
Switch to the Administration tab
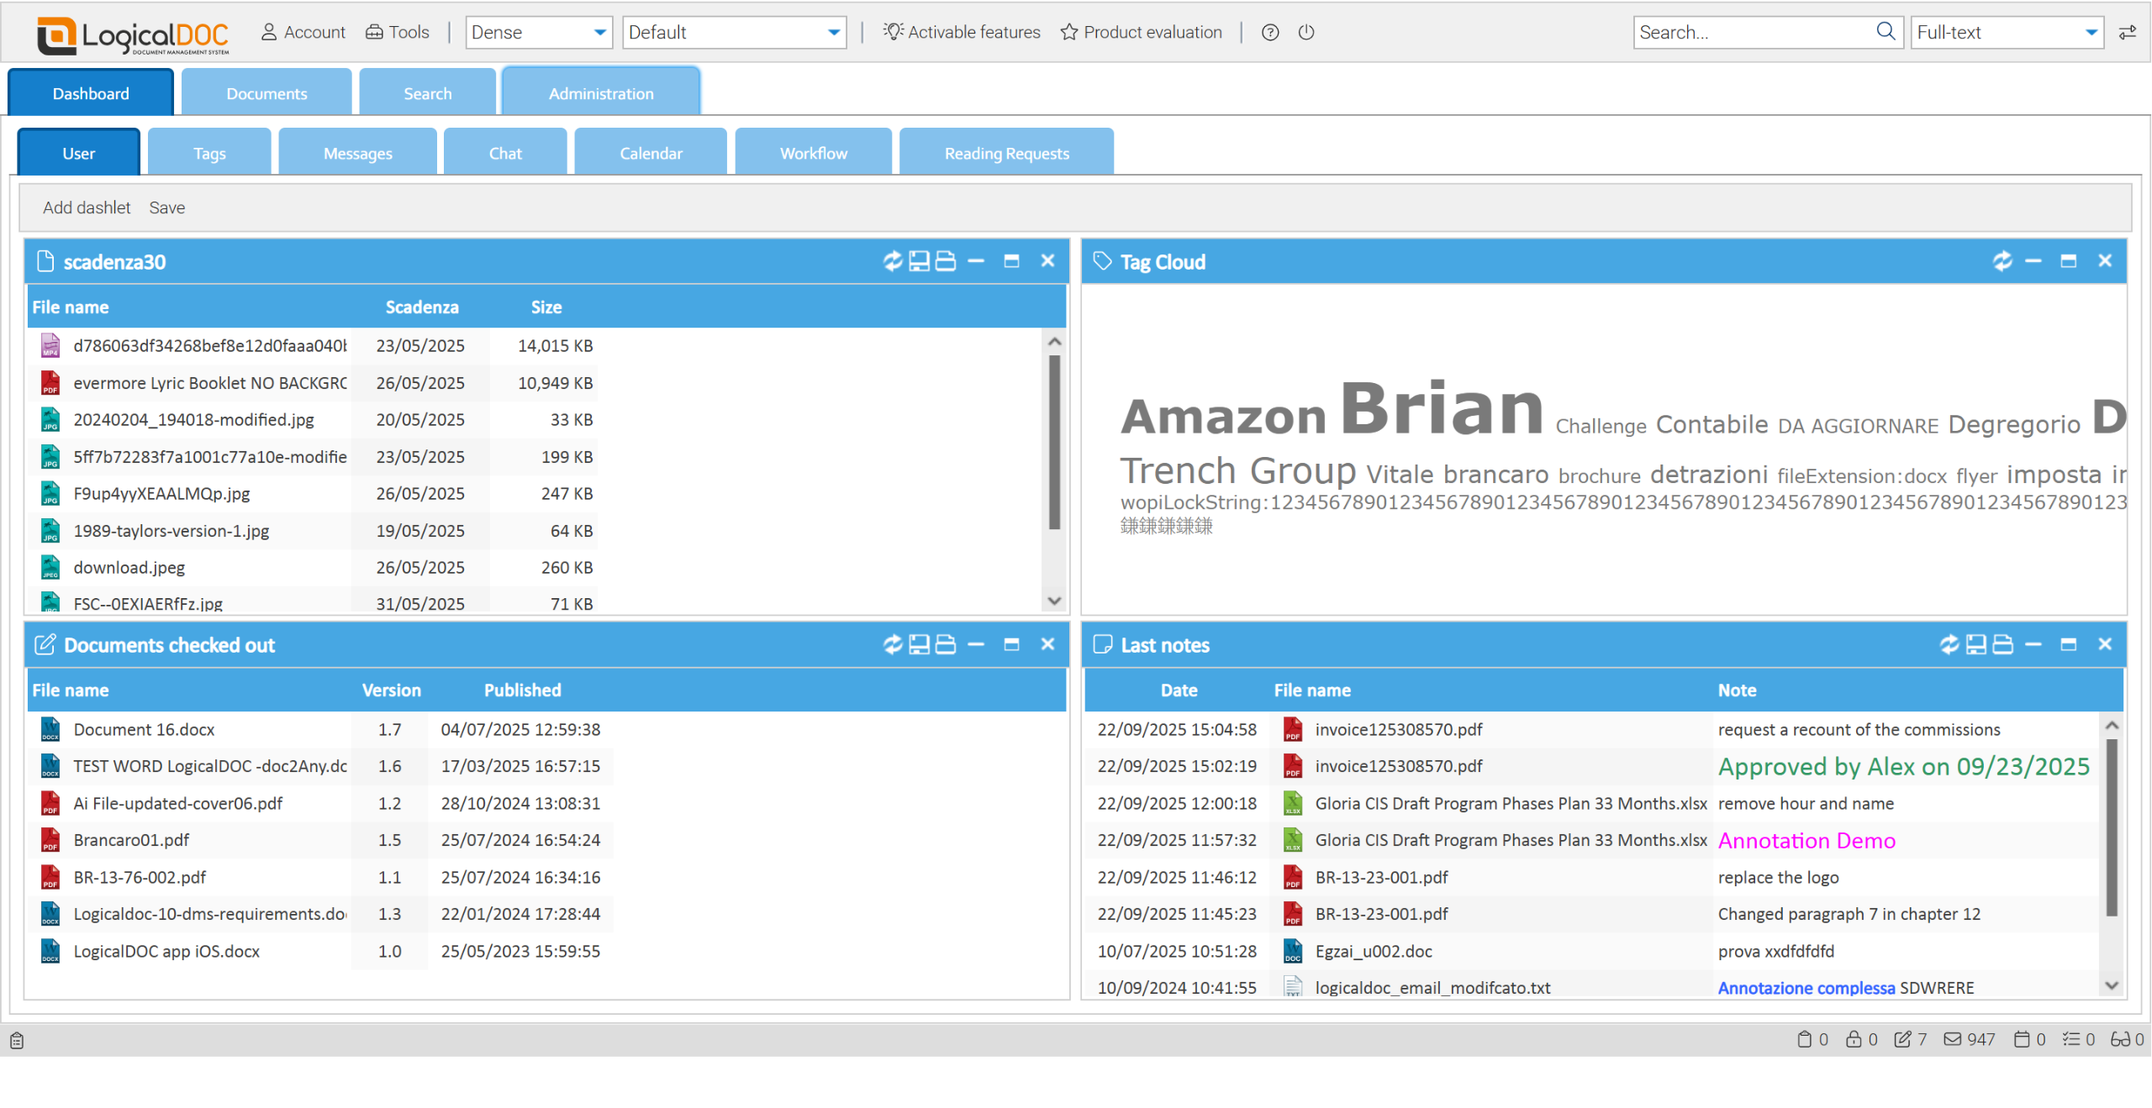600,93
